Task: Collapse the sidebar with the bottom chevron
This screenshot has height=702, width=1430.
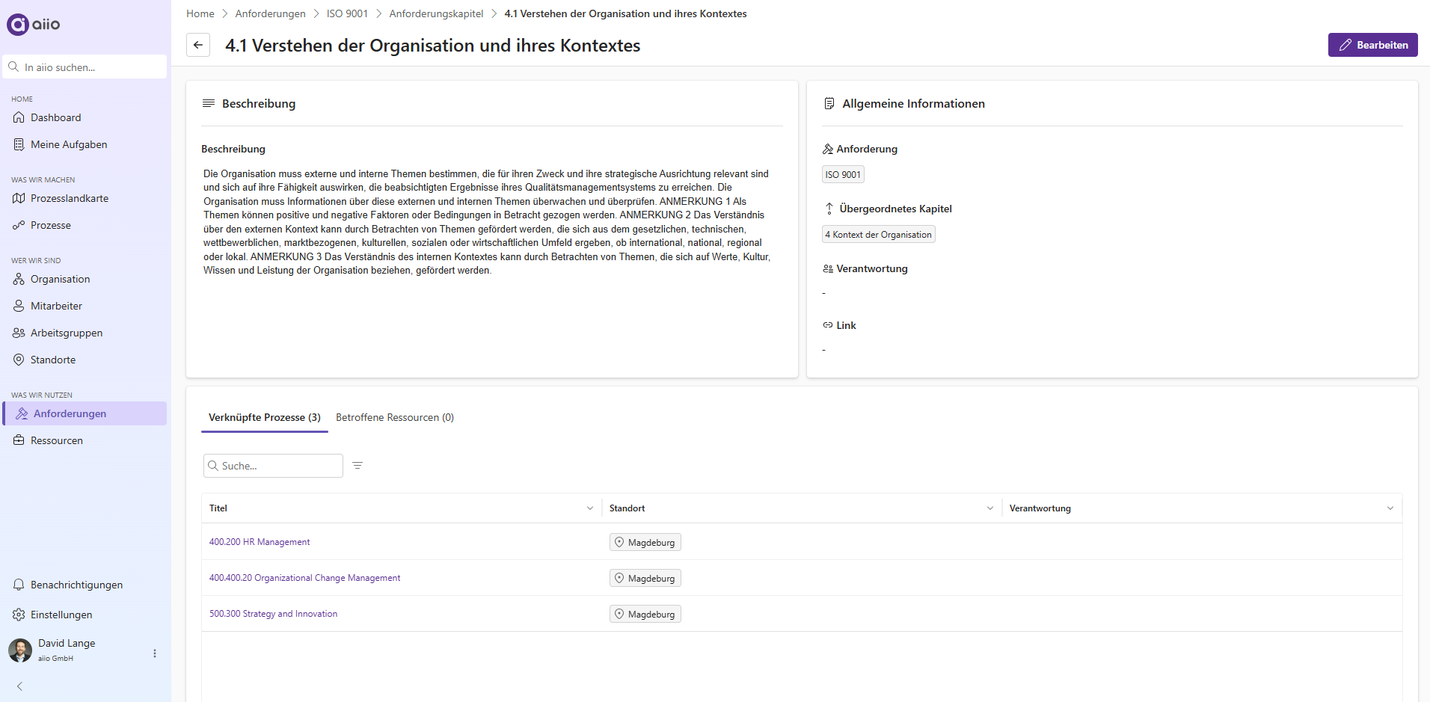Action: point(19,686)
